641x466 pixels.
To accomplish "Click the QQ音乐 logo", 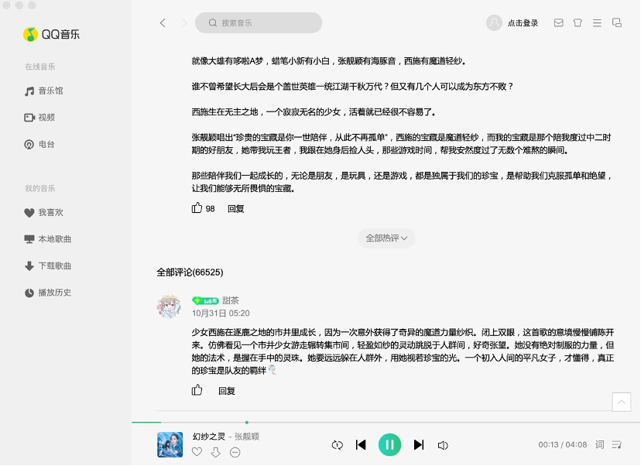I will (x=52, y=34).
